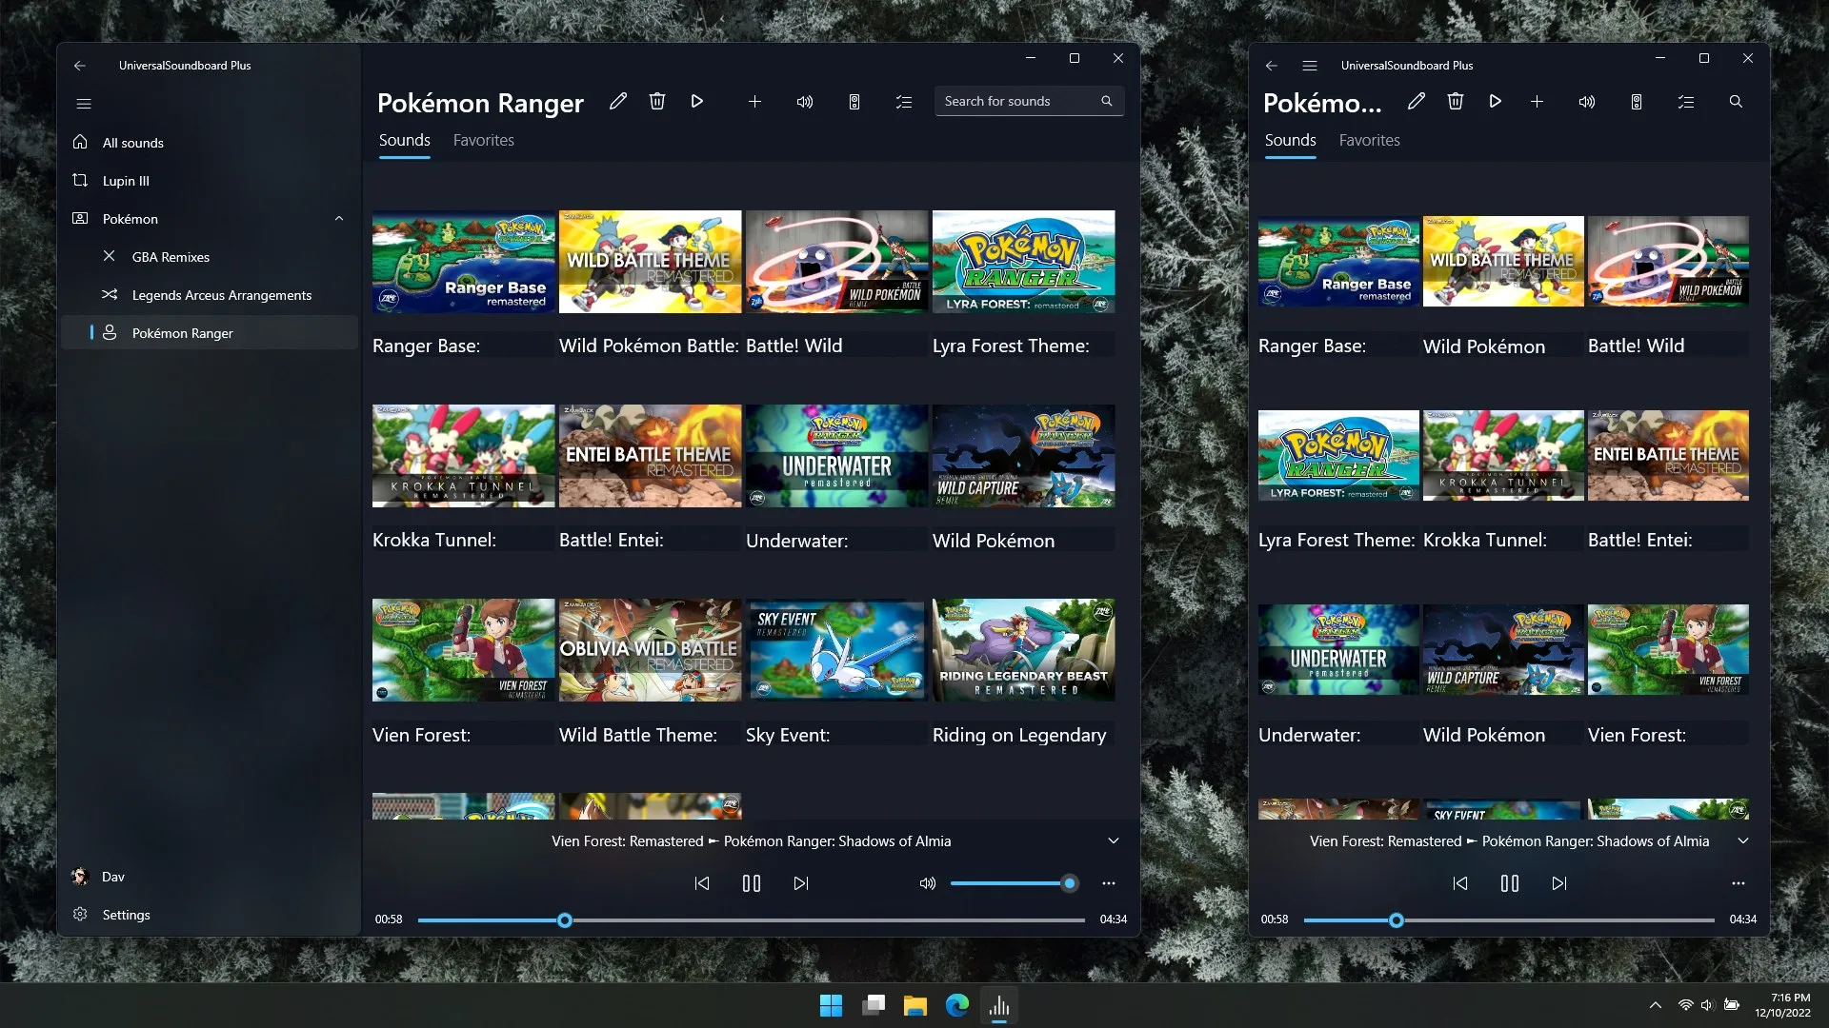Click the multi-select list icon in left window

coord(904,101)
